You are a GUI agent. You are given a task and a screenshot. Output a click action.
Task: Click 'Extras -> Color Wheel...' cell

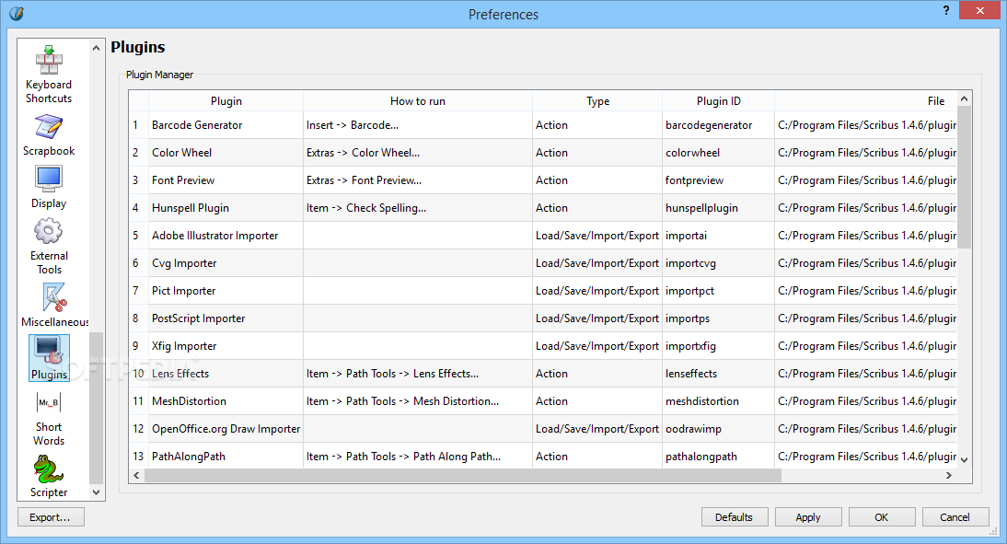(418, 153)
